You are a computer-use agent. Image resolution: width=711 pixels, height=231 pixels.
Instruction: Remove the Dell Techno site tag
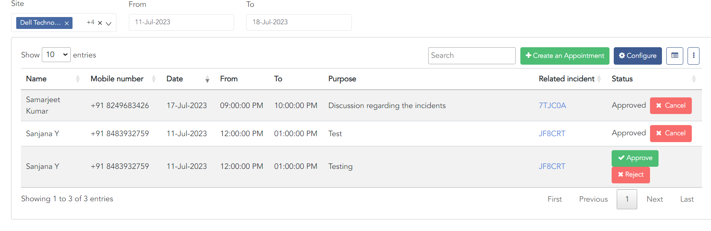click(67, 23)
